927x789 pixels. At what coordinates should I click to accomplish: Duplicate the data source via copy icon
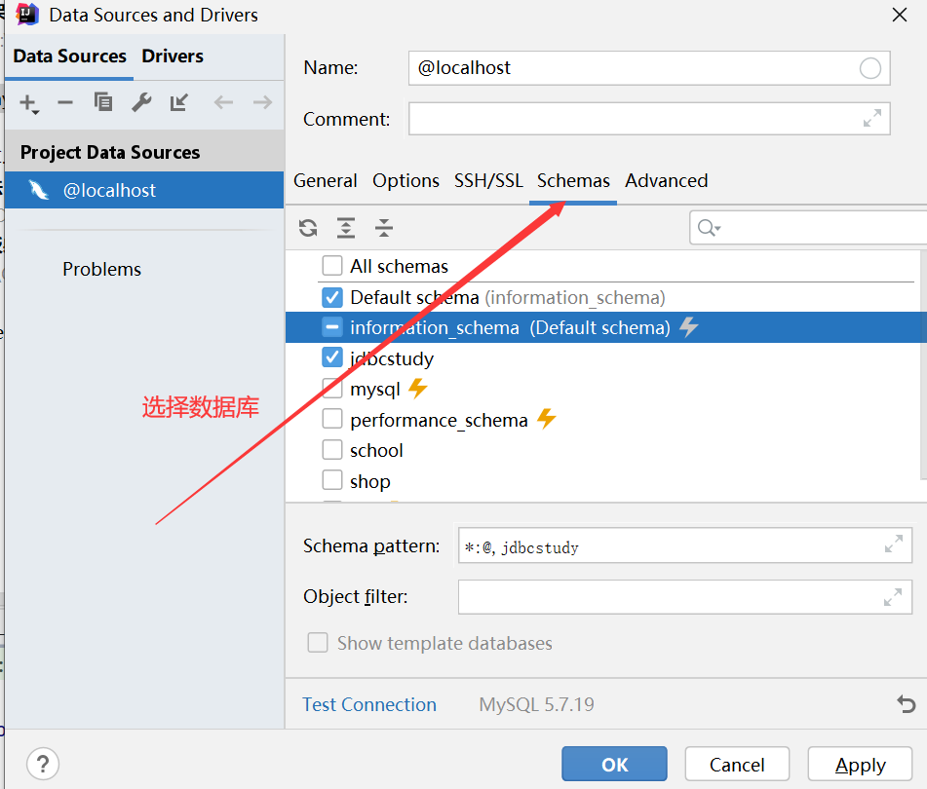pos(103,102)
